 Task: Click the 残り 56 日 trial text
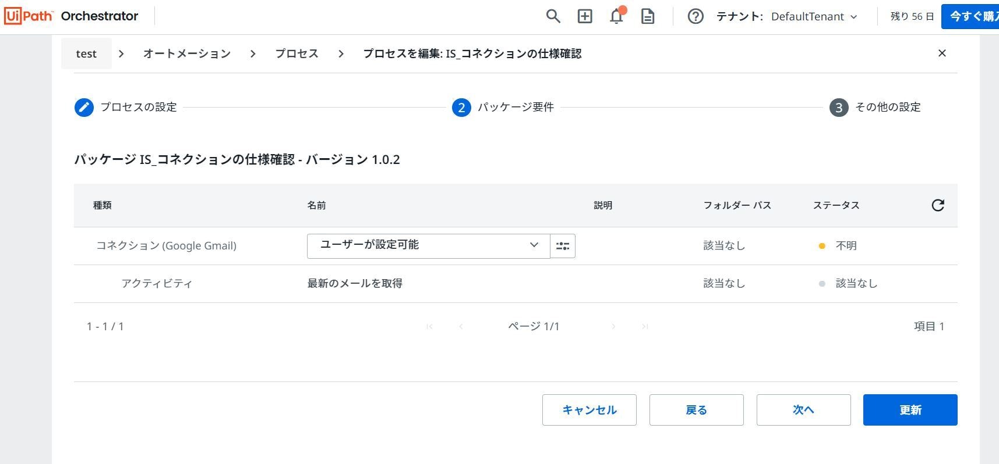[912, 16]
